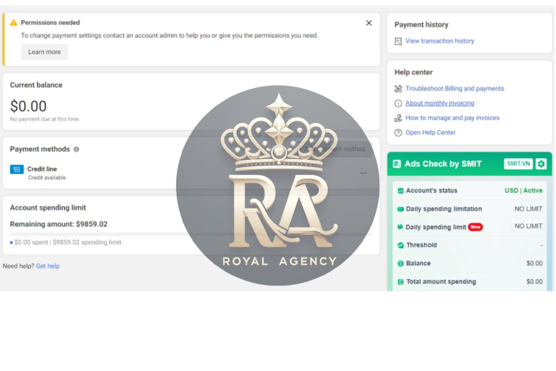Click the Threshold row icon

[x=400, y=245]
